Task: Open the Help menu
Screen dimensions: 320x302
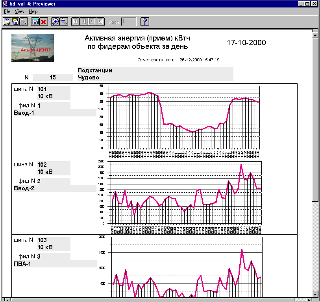Action: click(33, 11)
